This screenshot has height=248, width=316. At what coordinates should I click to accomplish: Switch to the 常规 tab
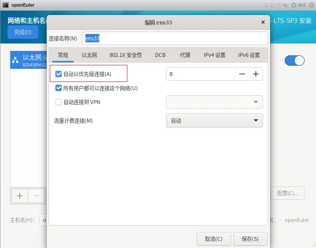(x=63, y=55)
